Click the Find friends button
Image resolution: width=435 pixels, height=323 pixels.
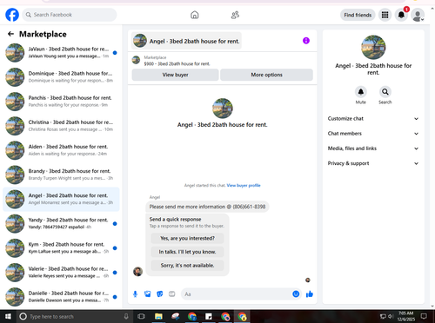point(358,15)
